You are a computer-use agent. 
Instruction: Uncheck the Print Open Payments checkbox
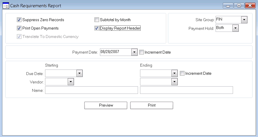(x=19, y=28)
